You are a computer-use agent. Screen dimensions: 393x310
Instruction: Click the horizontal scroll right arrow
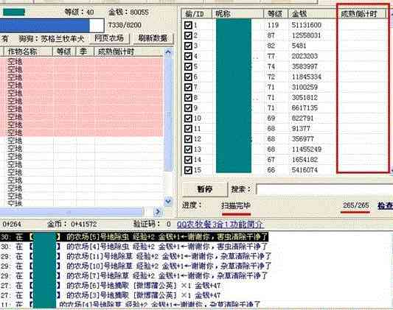point(158,212)
